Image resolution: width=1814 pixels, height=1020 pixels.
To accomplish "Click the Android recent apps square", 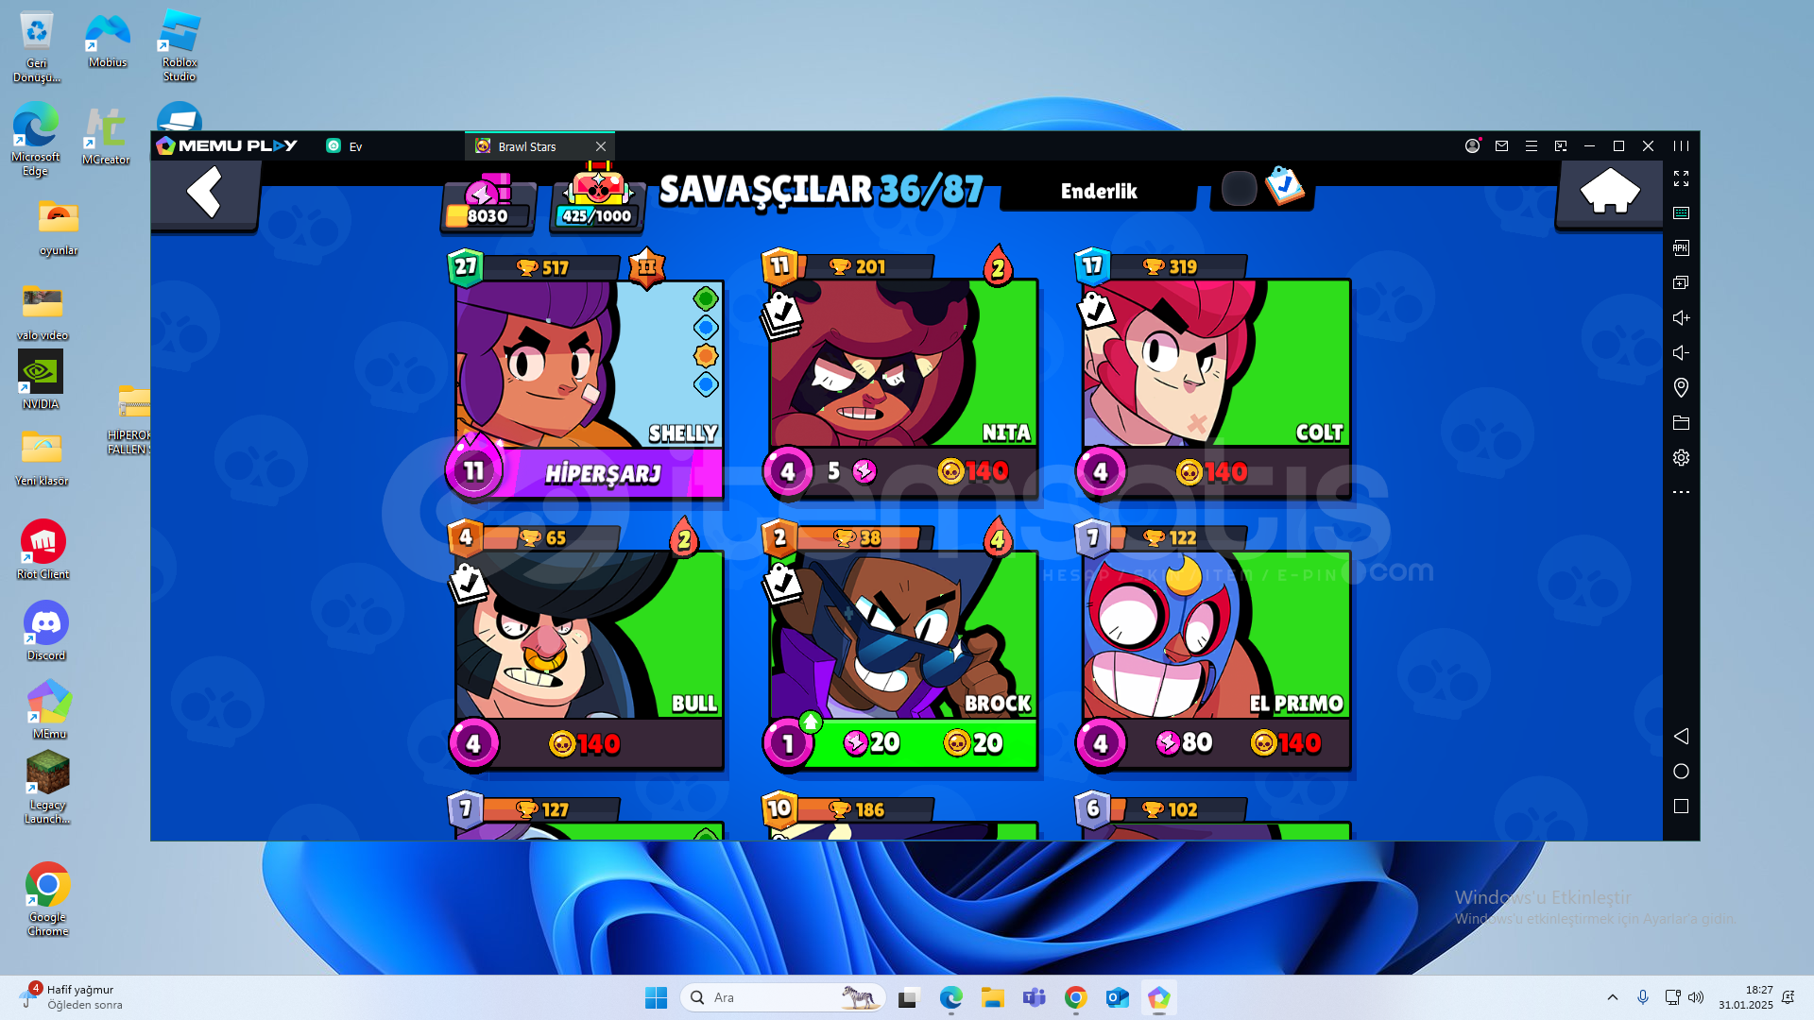I will point(1681,807).
